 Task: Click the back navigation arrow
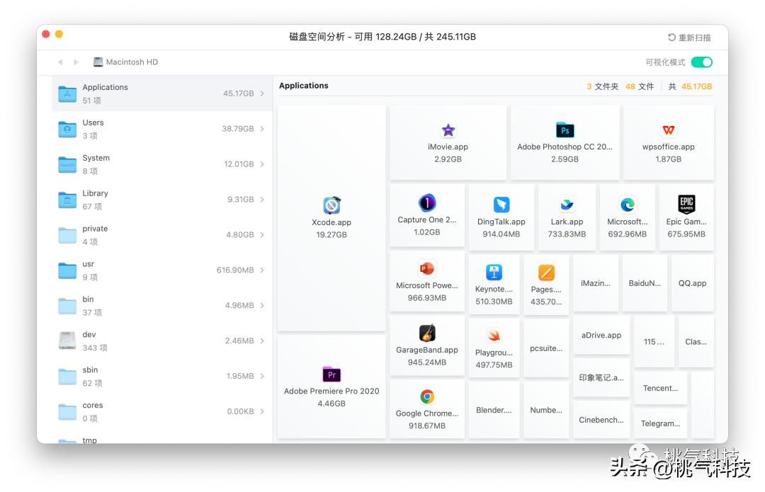coord(60,62)
